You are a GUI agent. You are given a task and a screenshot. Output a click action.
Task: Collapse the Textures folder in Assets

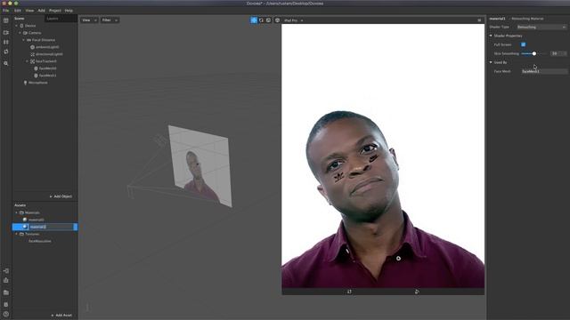point(16,234)
